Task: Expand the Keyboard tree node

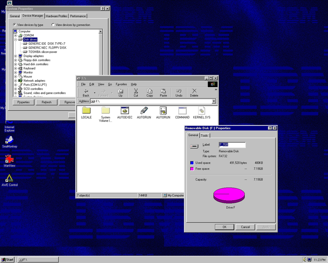Action: coord(16,68)
